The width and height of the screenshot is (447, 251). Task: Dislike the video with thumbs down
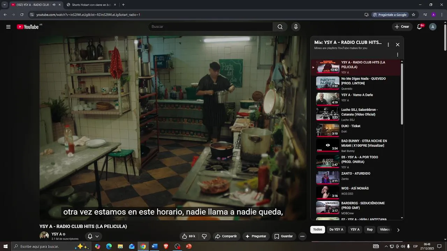(204, 236)
